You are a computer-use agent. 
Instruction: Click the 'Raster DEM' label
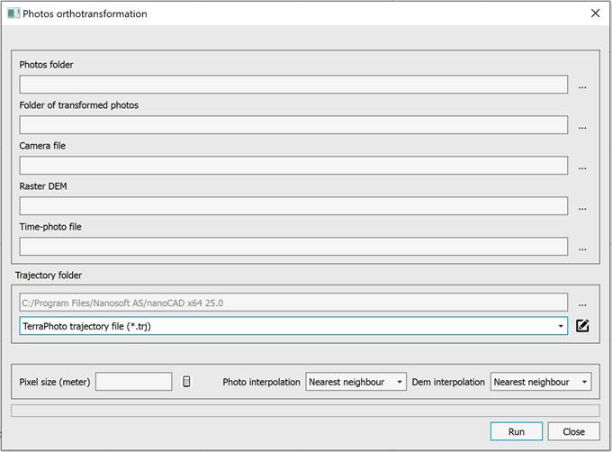pyautogui.click(x=43, y=186)
